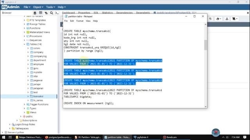Screen dimensions: 250x140
Task: Select the Views node in tree
Action: pyautogui.click(x=33, y=112)
